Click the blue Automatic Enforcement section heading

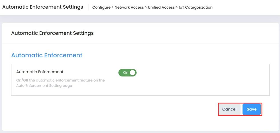[47, 55]
